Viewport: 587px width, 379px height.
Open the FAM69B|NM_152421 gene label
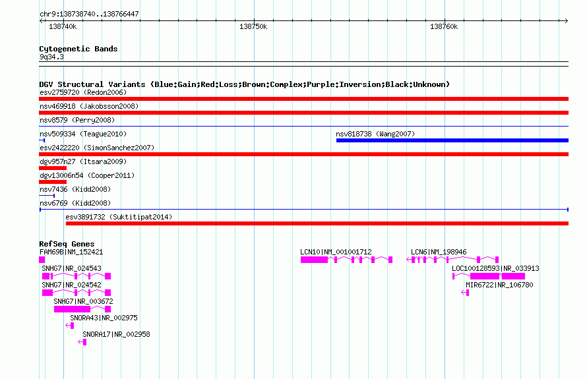pos(71,252)
